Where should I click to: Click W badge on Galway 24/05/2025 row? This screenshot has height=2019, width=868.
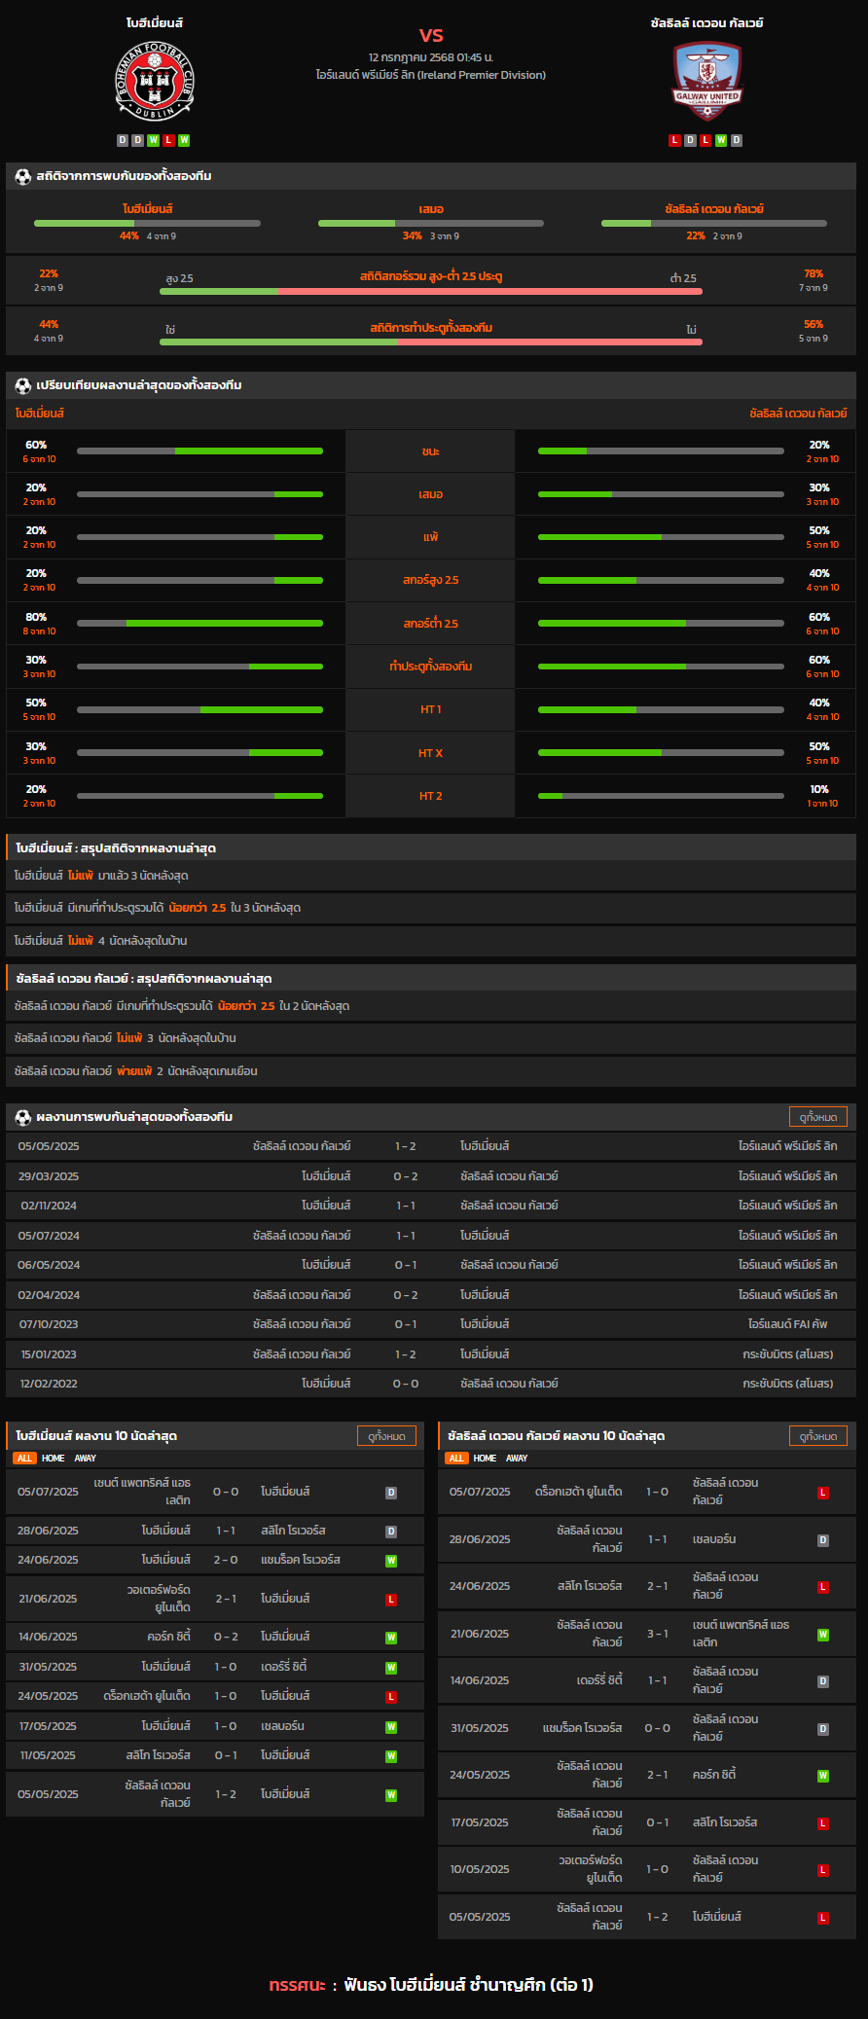[823, 1776]
